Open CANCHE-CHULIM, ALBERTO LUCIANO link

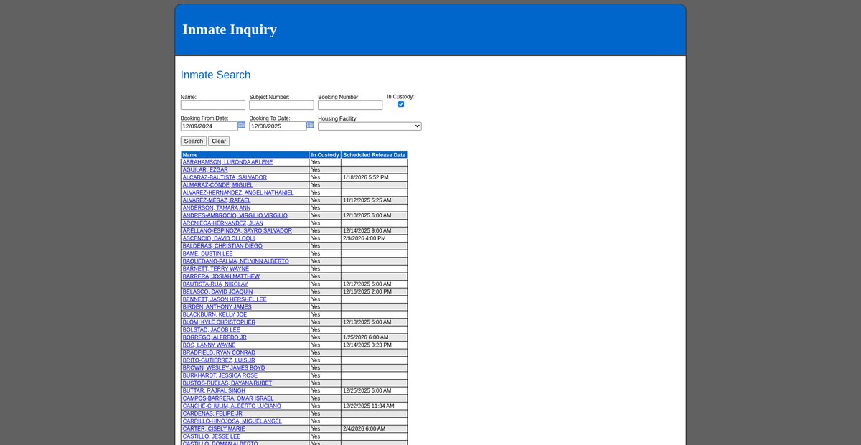tap(232, 406)
